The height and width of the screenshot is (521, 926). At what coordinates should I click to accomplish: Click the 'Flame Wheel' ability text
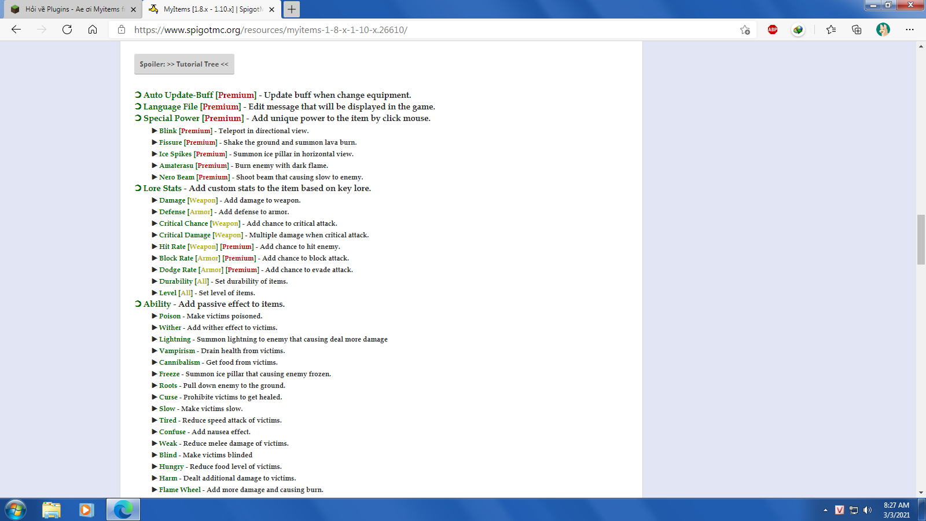pyautogui.click(x=180, y=490)
